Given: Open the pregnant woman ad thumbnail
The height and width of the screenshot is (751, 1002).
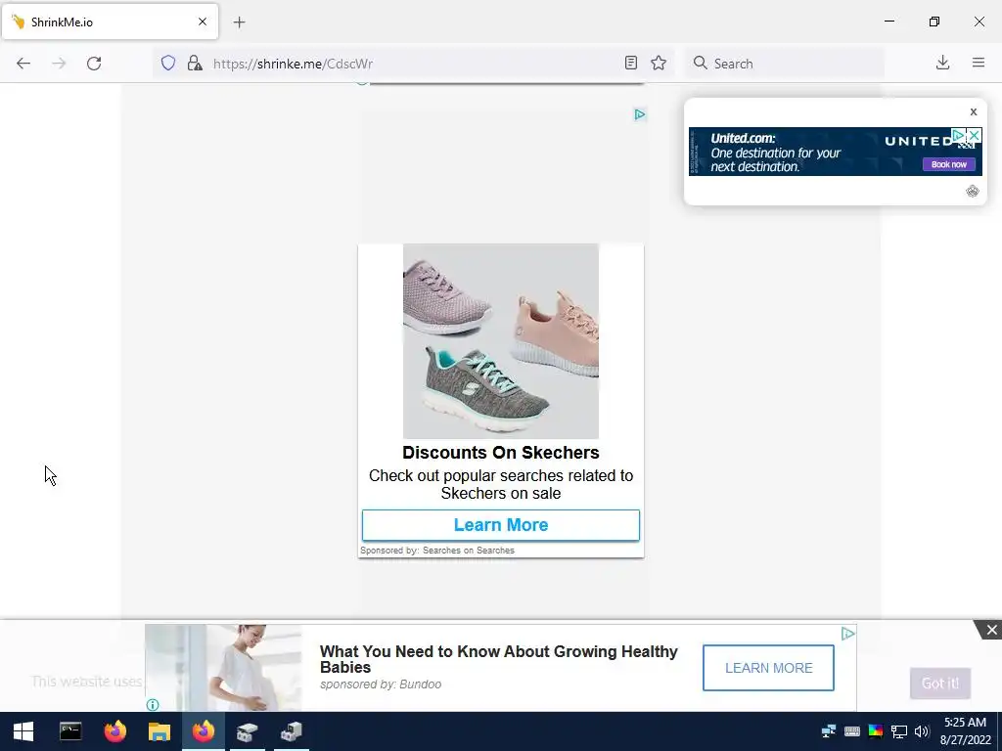Looking at the screenshot, I should 224,668.
